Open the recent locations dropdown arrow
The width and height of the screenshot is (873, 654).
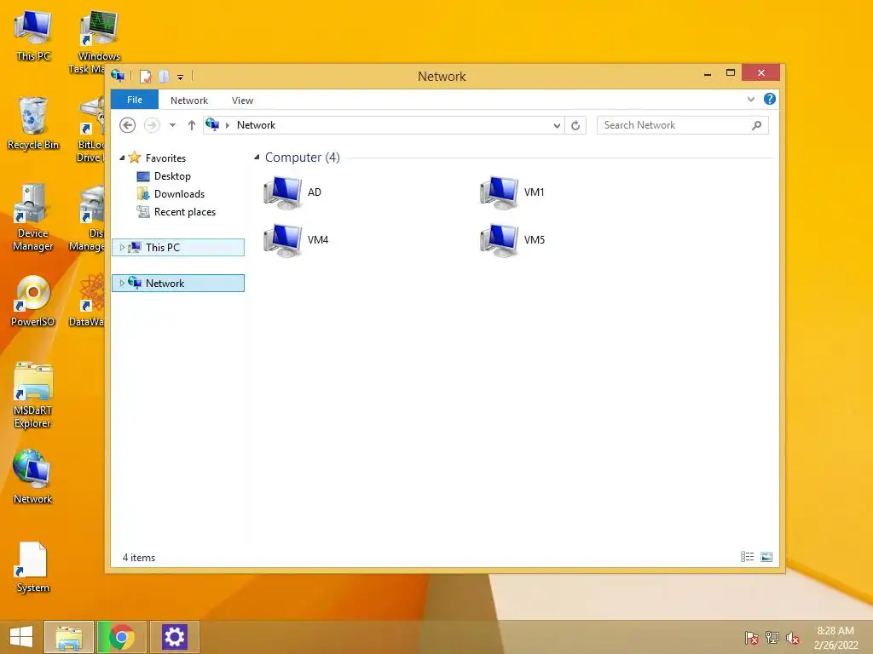click(x=172, y=125)
